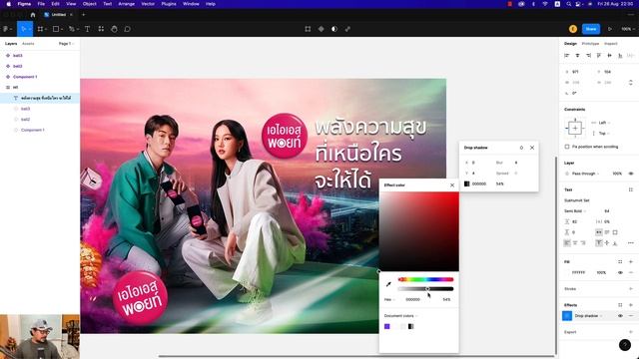Image resolution: width=639 pixels, height=359 pixels.
Task: Toggle text align left button
Action: click(567, 243)
